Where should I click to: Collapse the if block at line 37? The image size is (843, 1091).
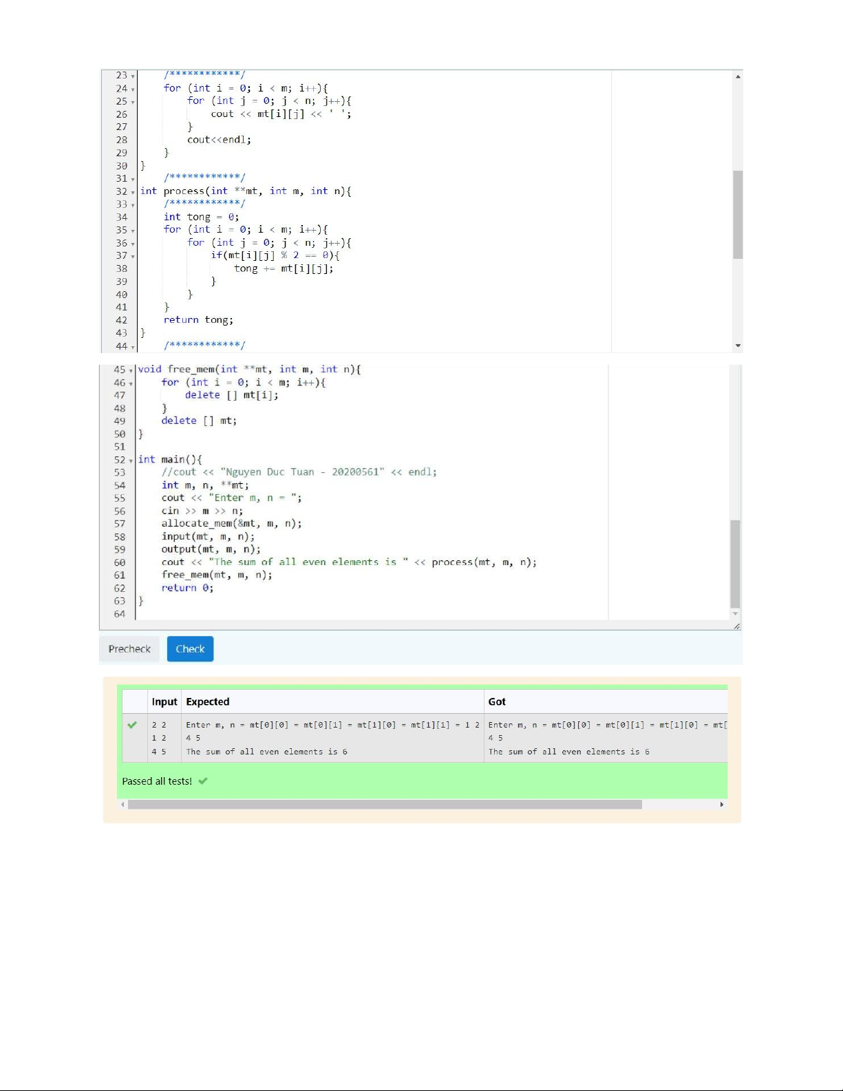(x=133, y=256)
